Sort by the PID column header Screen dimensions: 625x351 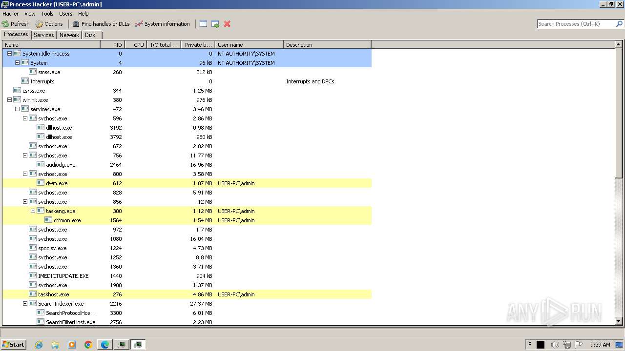point(112,45)
